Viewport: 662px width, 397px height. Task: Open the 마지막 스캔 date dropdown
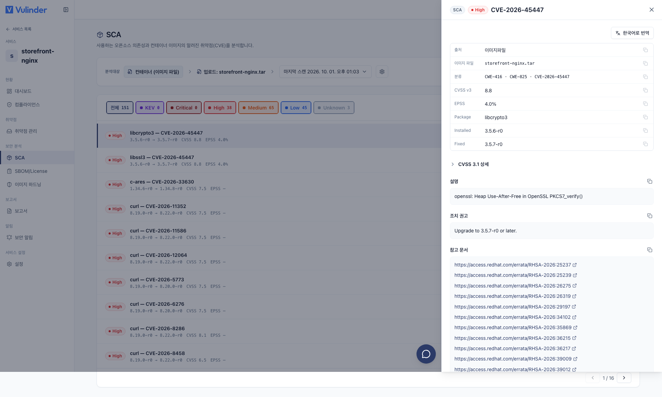pyautogui.click(x=325, y=72)
